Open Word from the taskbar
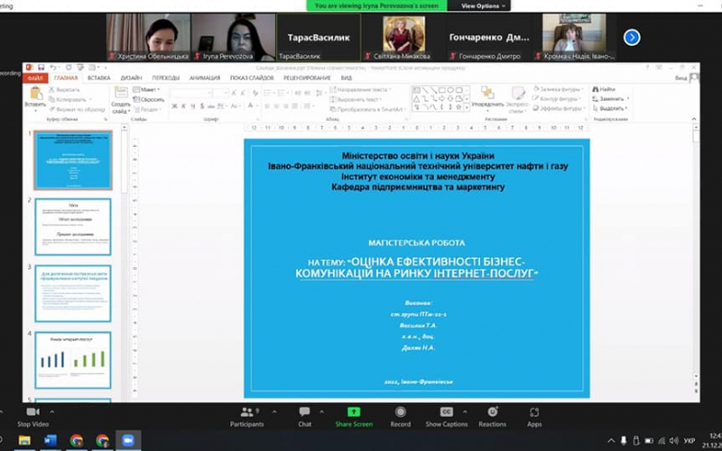 [51, 440]
